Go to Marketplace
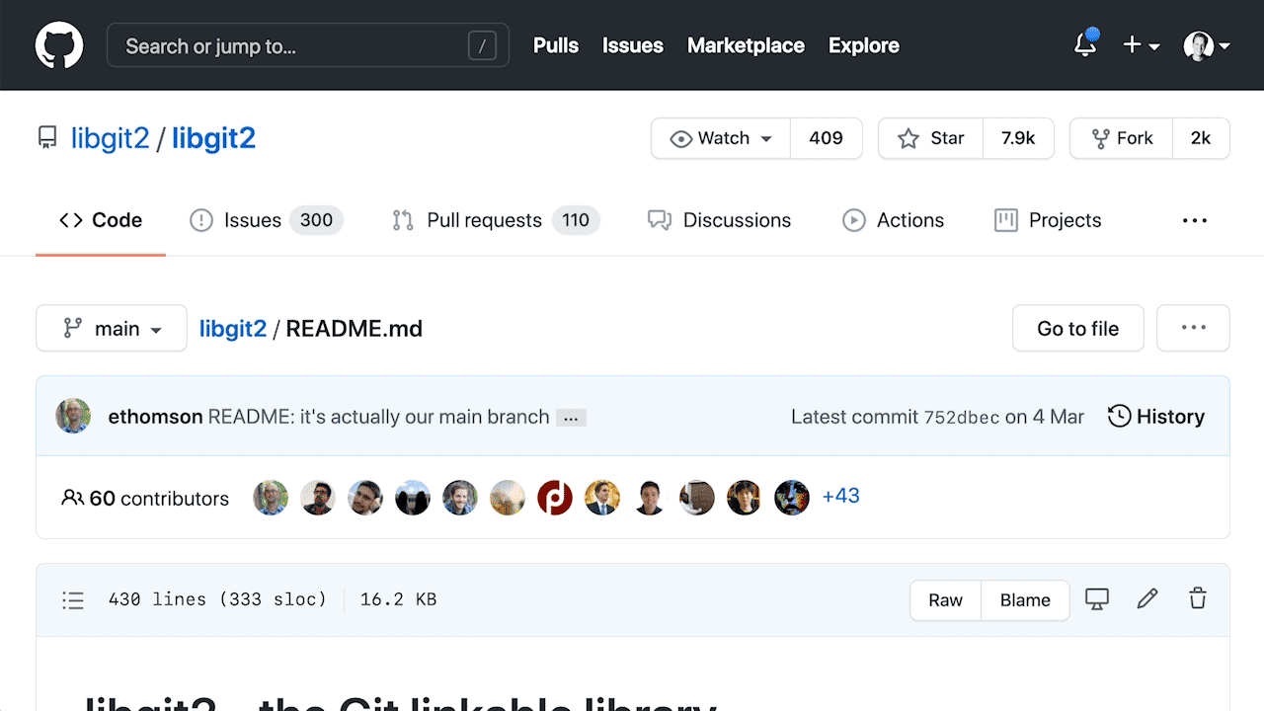Viewport: 1264px width, 711px height. 746,45
